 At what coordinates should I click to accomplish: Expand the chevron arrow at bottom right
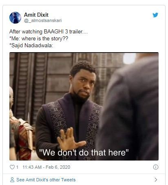pos(156,180)
